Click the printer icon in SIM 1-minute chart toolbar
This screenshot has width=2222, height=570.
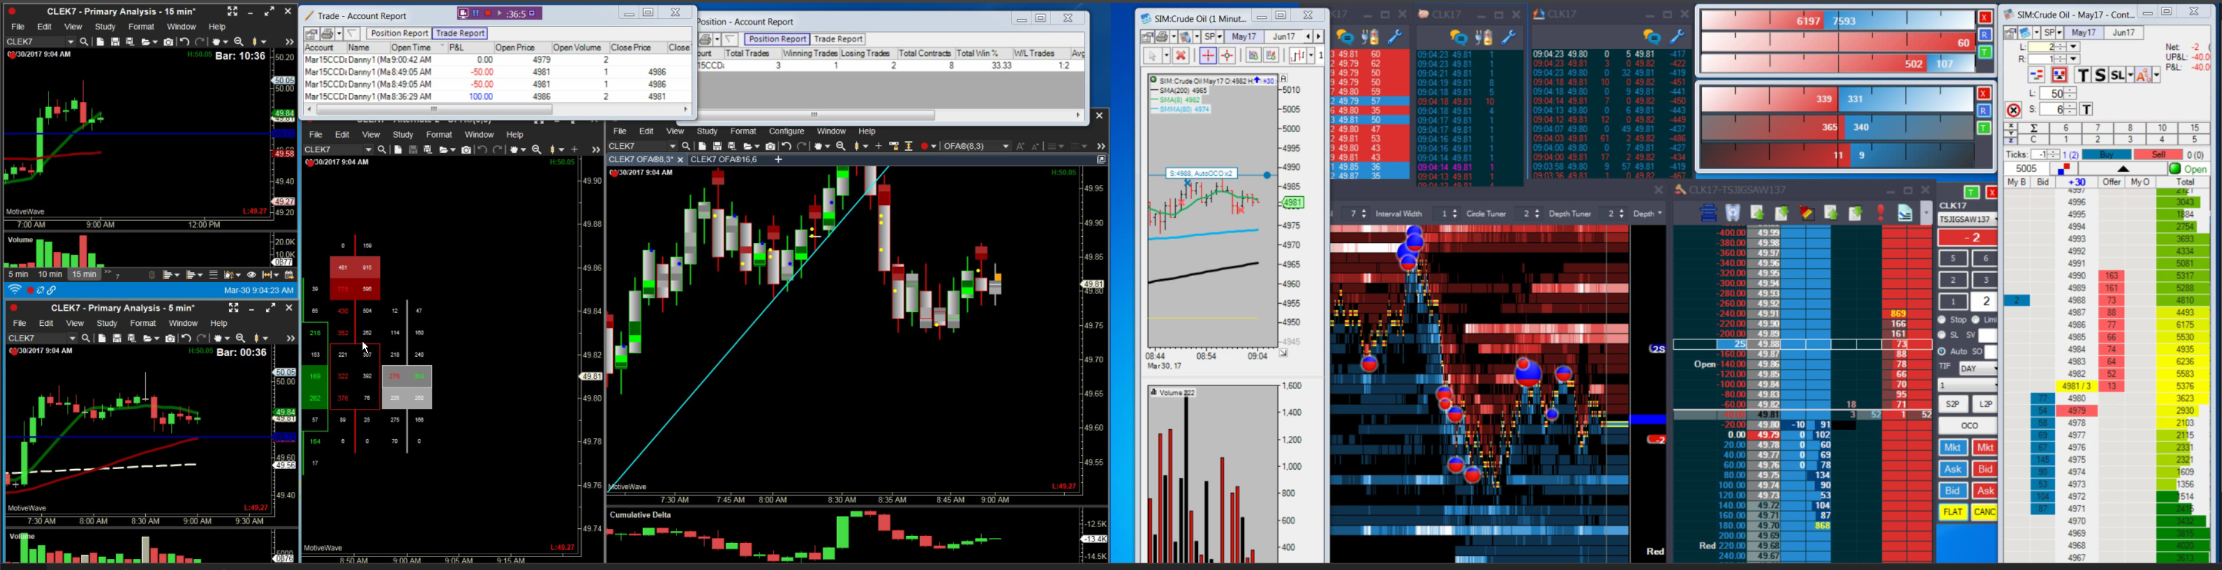(x=1162, y=36)
